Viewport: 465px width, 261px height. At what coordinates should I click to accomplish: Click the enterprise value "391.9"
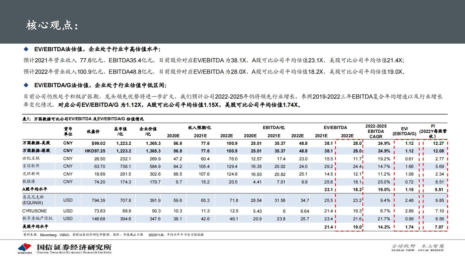[155, 200]
